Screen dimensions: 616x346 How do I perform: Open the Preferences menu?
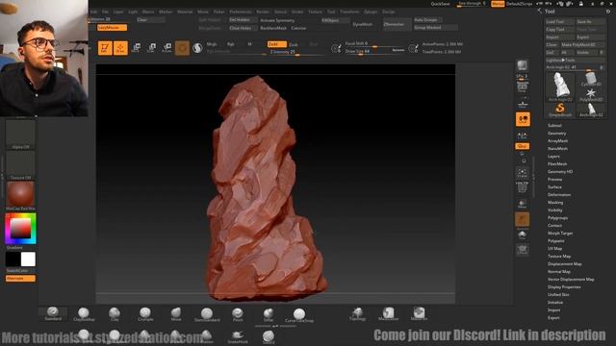click(241, 12)
